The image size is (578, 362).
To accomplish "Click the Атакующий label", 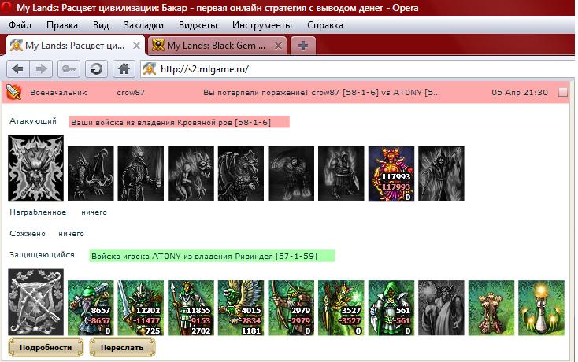I will 33,121.
